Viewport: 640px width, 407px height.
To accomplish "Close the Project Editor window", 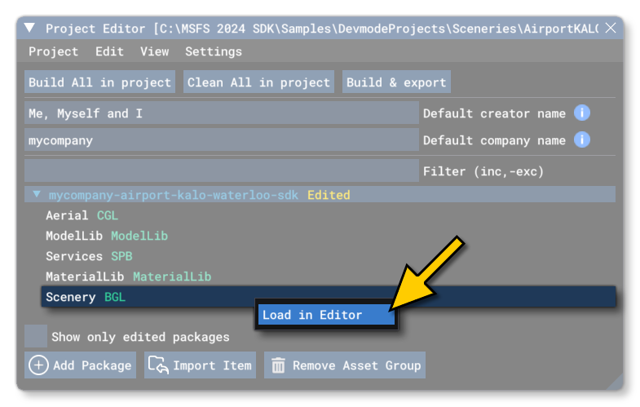I will click(x=610, y=29).
